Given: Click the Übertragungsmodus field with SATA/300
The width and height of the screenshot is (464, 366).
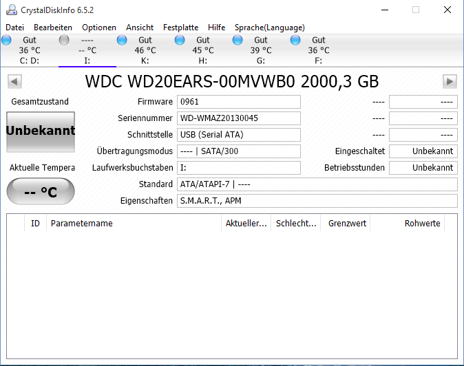Looking at the screenshot, I should (x=239, y=151).
